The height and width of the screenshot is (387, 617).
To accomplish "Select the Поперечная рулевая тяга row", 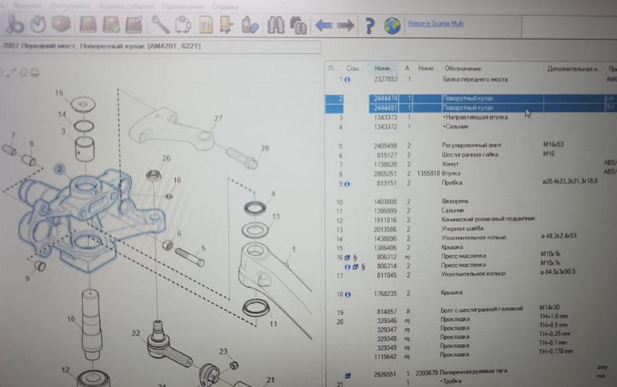I will [474, 373].
